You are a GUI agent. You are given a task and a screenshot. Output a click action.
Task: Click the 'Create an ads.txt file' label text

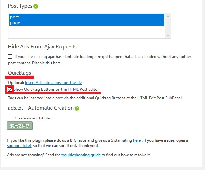32,118
